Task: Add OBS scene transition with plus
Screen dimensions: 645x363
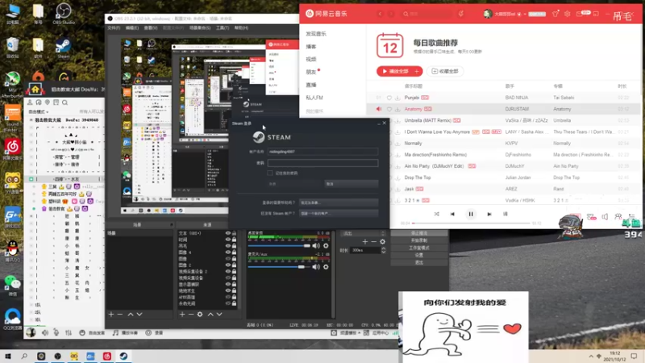Action: coord(365,241)
